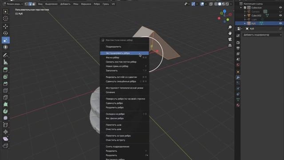284x160 pixels.
Task: Select the 3D Cursor tool
Action: 5,19
